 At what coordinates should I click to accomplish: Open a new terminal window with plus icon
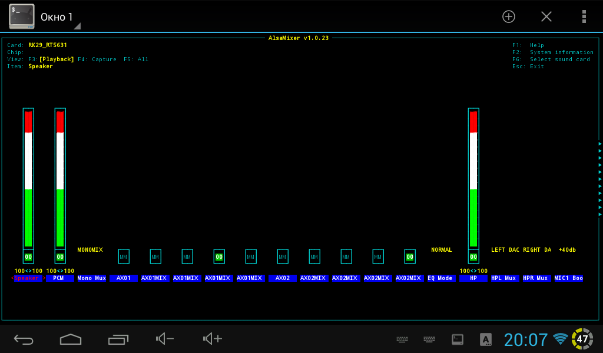click(x=508, y=16)
